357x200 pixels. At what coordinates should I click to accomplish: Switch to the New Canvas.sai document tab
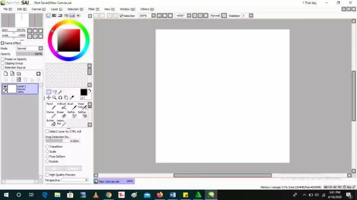(x=109, y=181)
